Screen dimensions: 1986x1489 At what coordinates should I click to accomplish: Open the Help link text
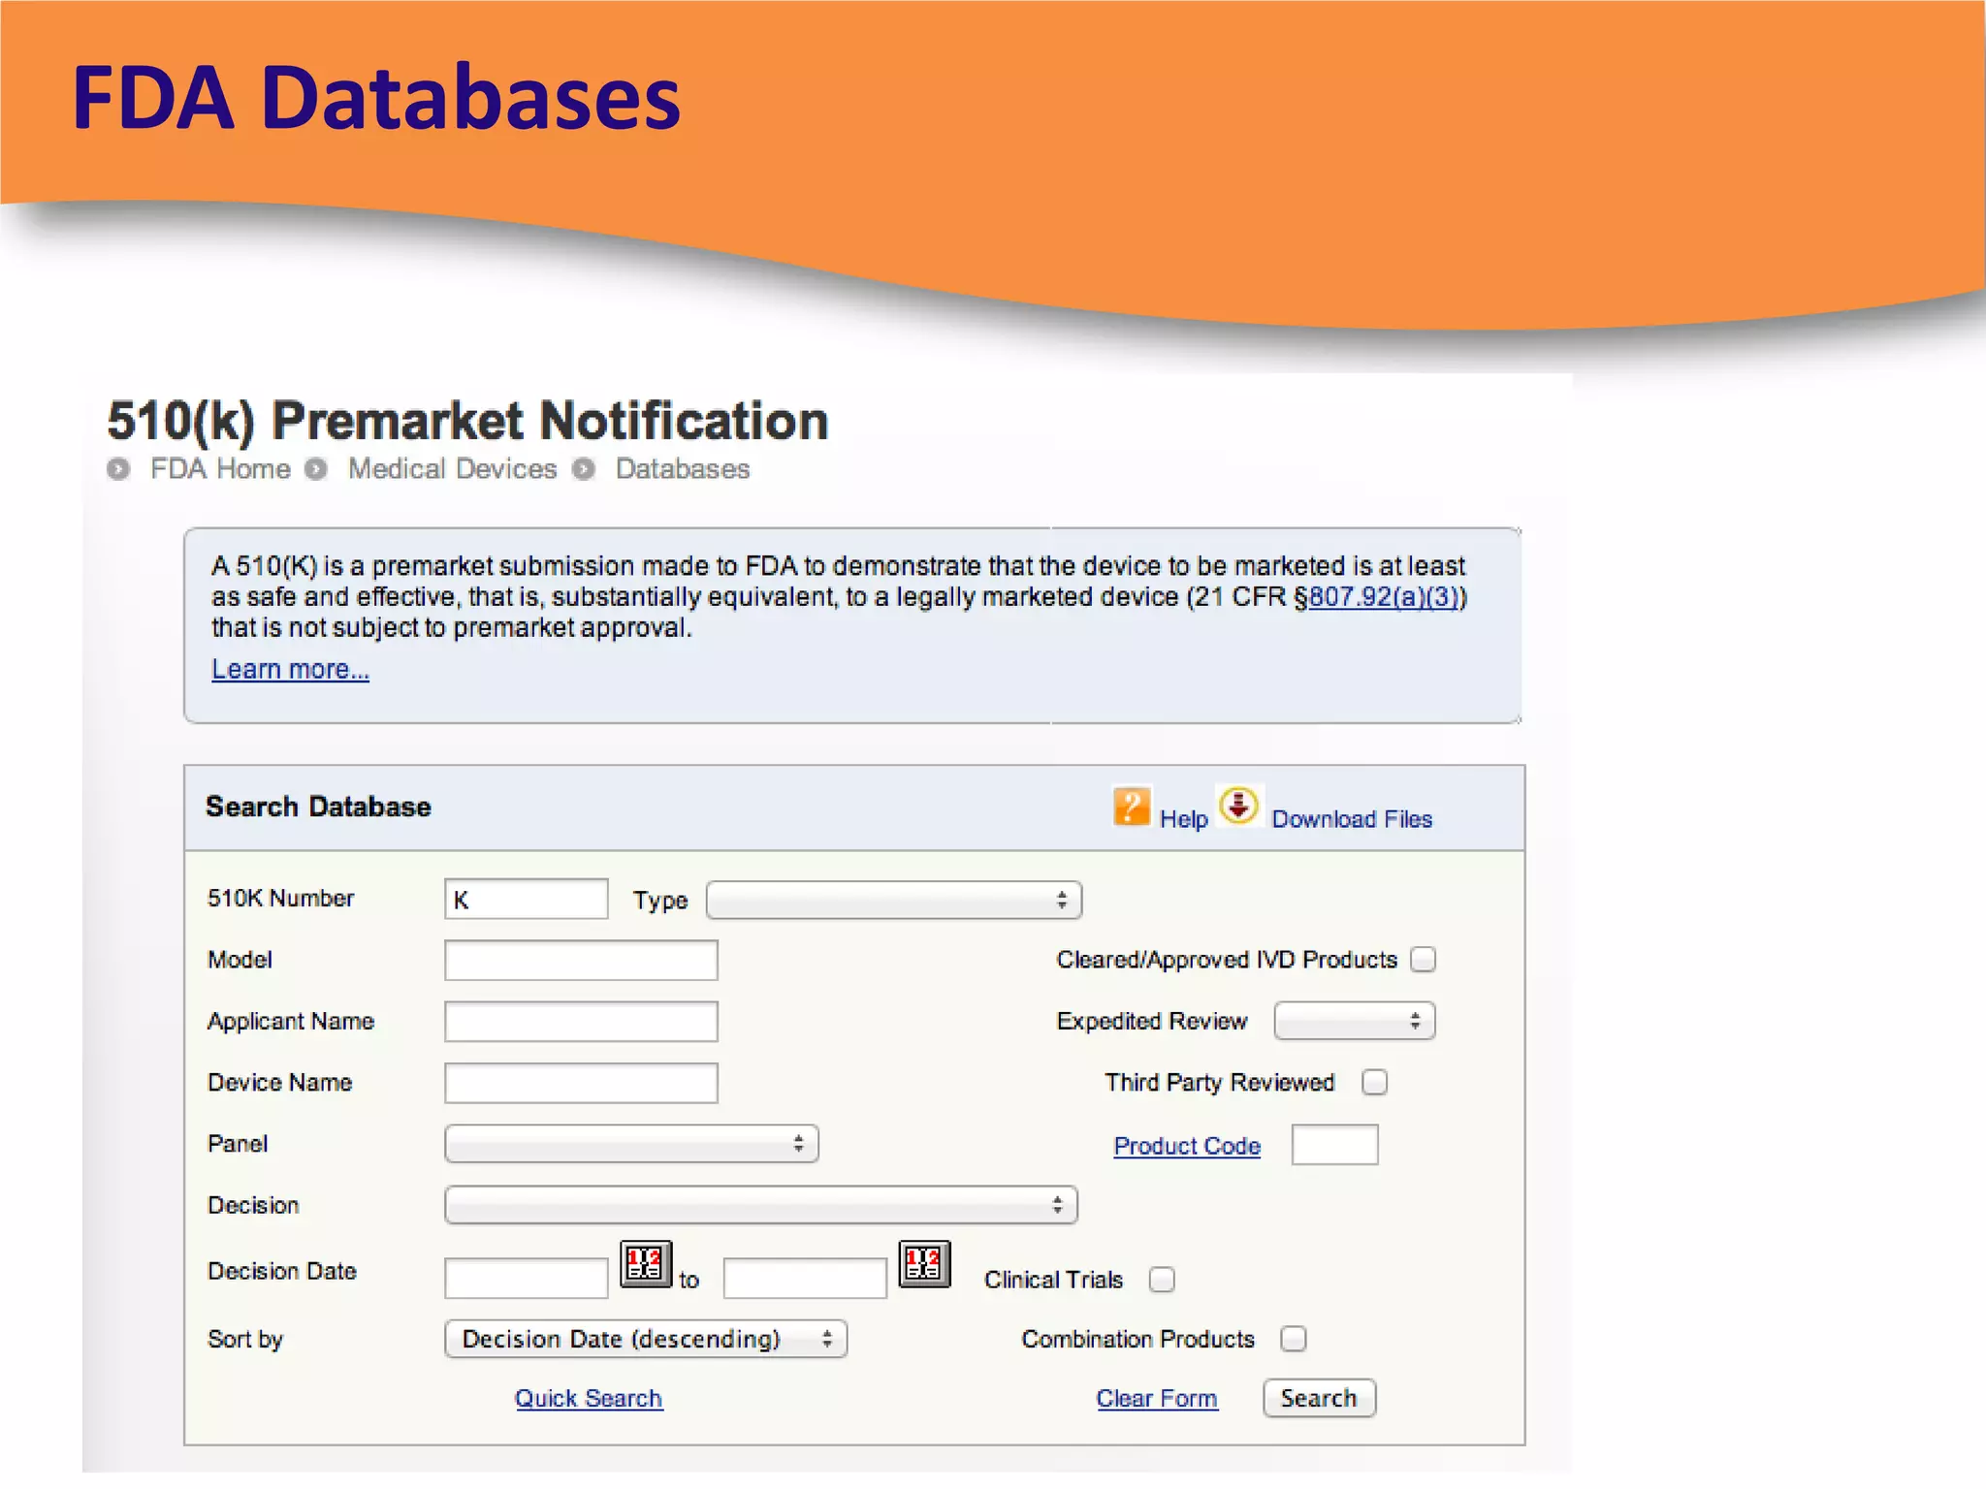1184,819
